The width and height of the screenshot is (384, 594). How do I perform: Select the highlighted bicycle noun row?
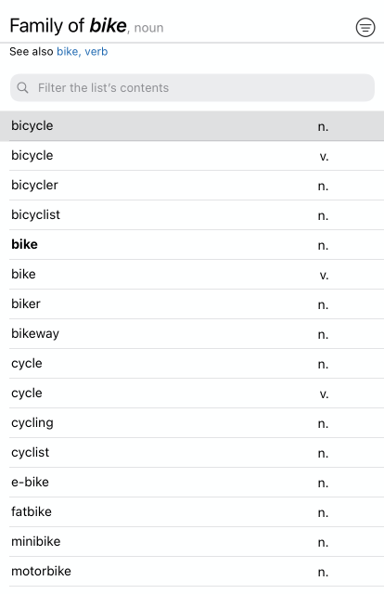[x=192, y=126]
